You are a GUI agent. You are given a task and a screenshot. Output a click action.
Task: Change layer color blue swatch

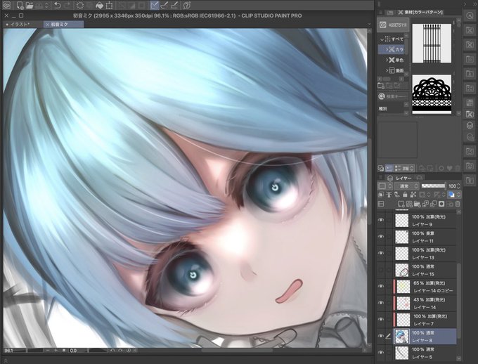pos(451,195)
